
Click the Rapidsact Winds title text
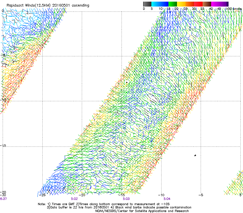[48, 6]
